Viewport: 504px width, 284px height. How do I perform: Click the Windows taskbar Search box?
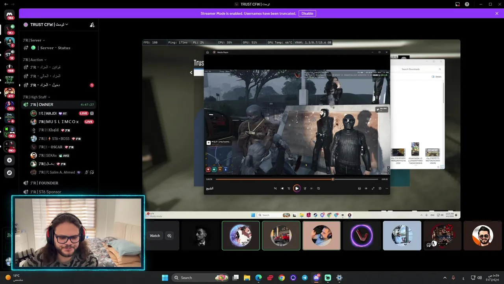[x=201, y=278]
